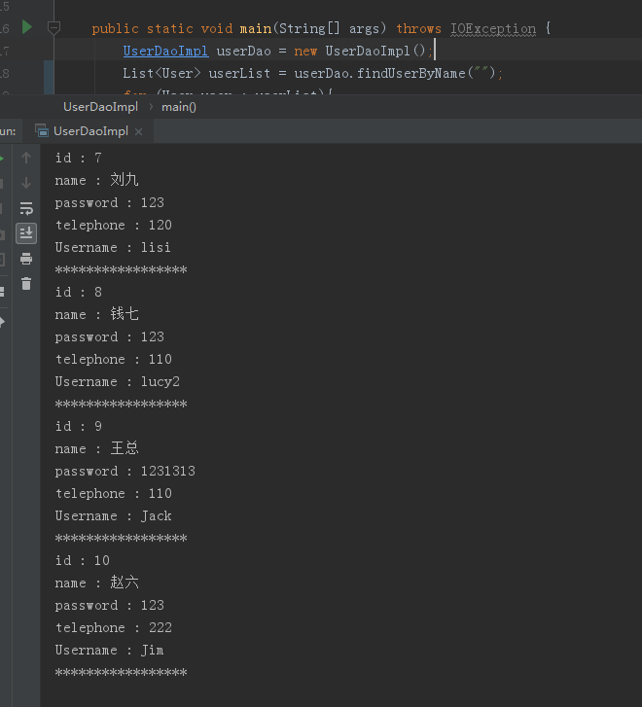Click the Run: tool window label
Image resolution: width=642 pixels, height=707 pixels.
(x=8, y=131)
